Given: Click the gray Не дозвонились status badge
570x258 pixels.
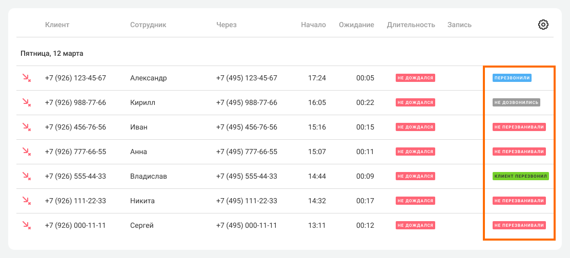Looking at the screenshot, I should pyautogui.click(x=516, y=102).
